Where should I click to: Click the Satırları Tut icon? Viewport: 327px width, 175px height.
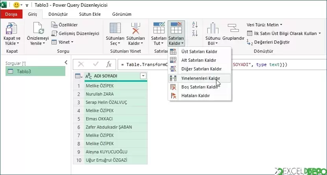click(x=159, y=28)
